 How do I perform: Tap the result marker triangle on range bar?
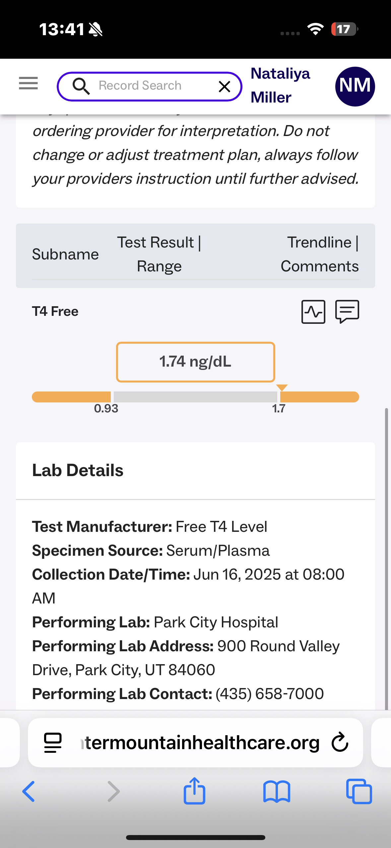282,388
